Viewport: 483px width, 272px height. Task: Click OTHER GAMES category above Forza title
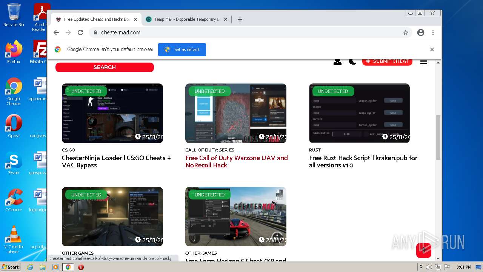tap(201, 253)
